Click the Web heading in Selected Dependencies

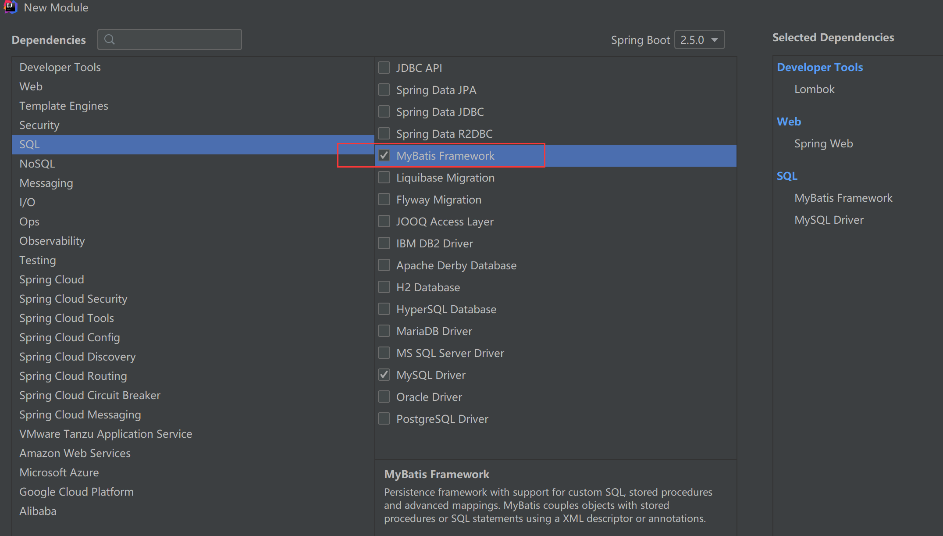789,121
